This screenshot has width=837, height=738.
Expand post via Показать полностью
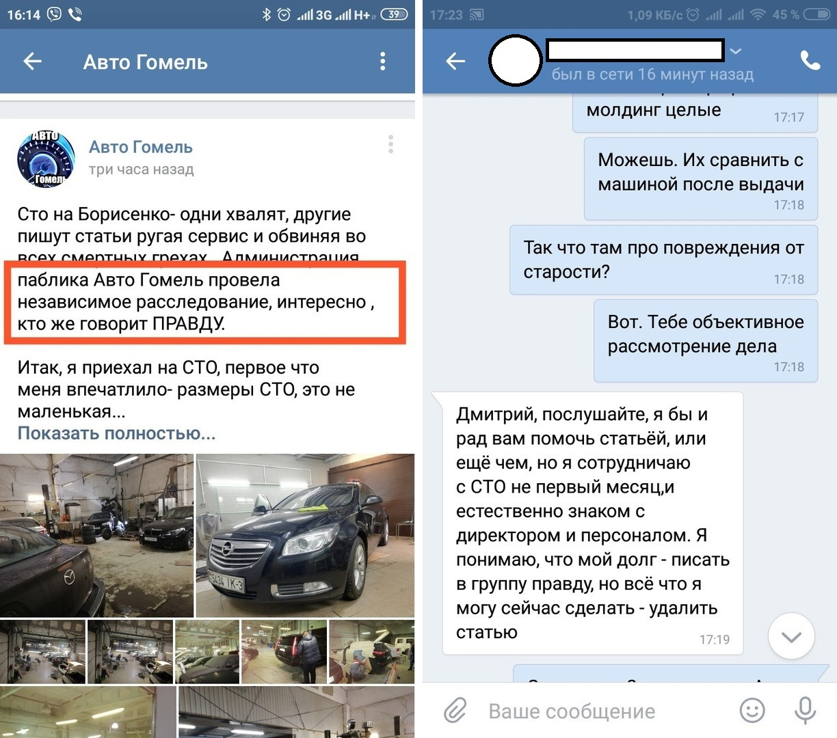point(116,433)
